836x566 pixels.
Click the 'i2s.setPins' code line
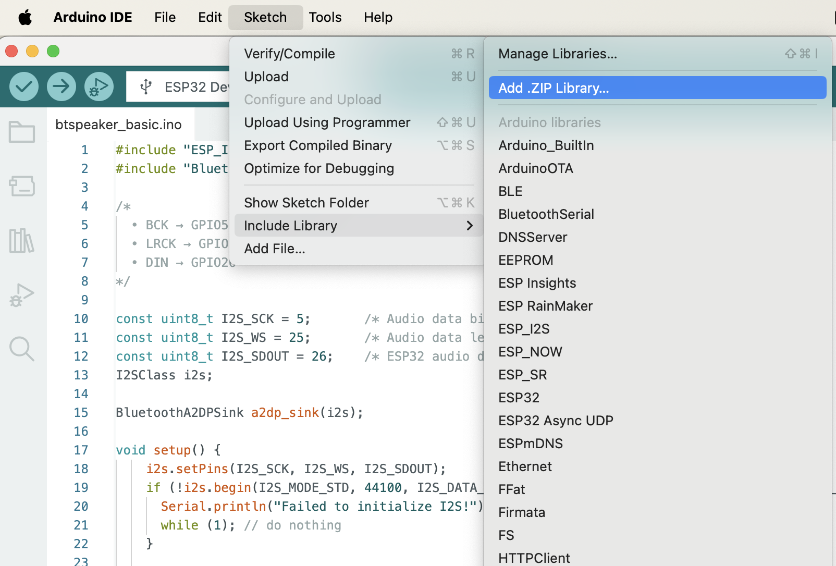tap(296, 469)
